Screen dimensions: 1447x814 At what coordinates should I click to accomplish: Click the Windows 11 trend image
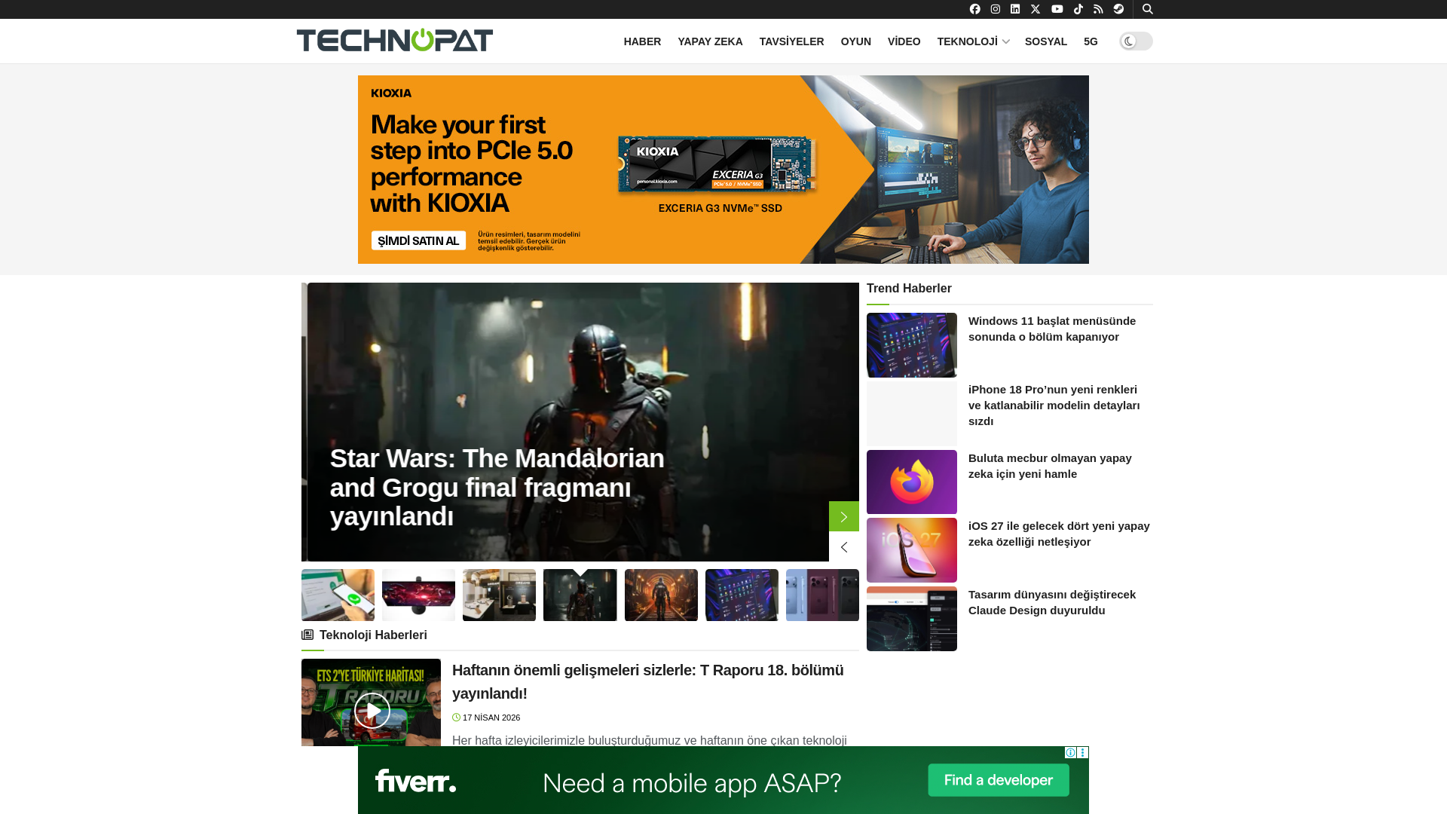(x=912, y=345)
